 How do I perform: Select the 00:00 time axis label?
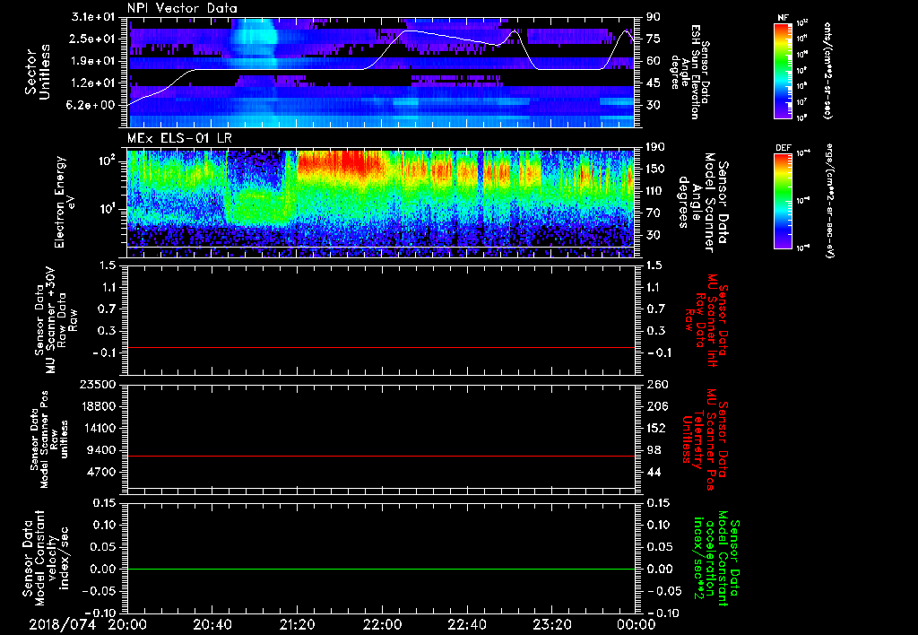[x=636, y=622]
